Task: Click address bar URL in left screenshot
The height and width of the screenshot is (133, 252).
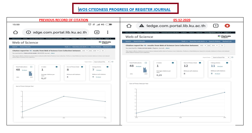Action: [x=60, y=32]
